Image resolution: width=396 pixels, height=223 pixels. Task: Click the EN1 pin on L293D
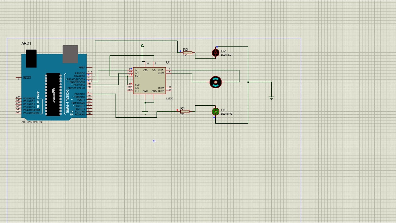pyautogui.click(x=137, y=76)
